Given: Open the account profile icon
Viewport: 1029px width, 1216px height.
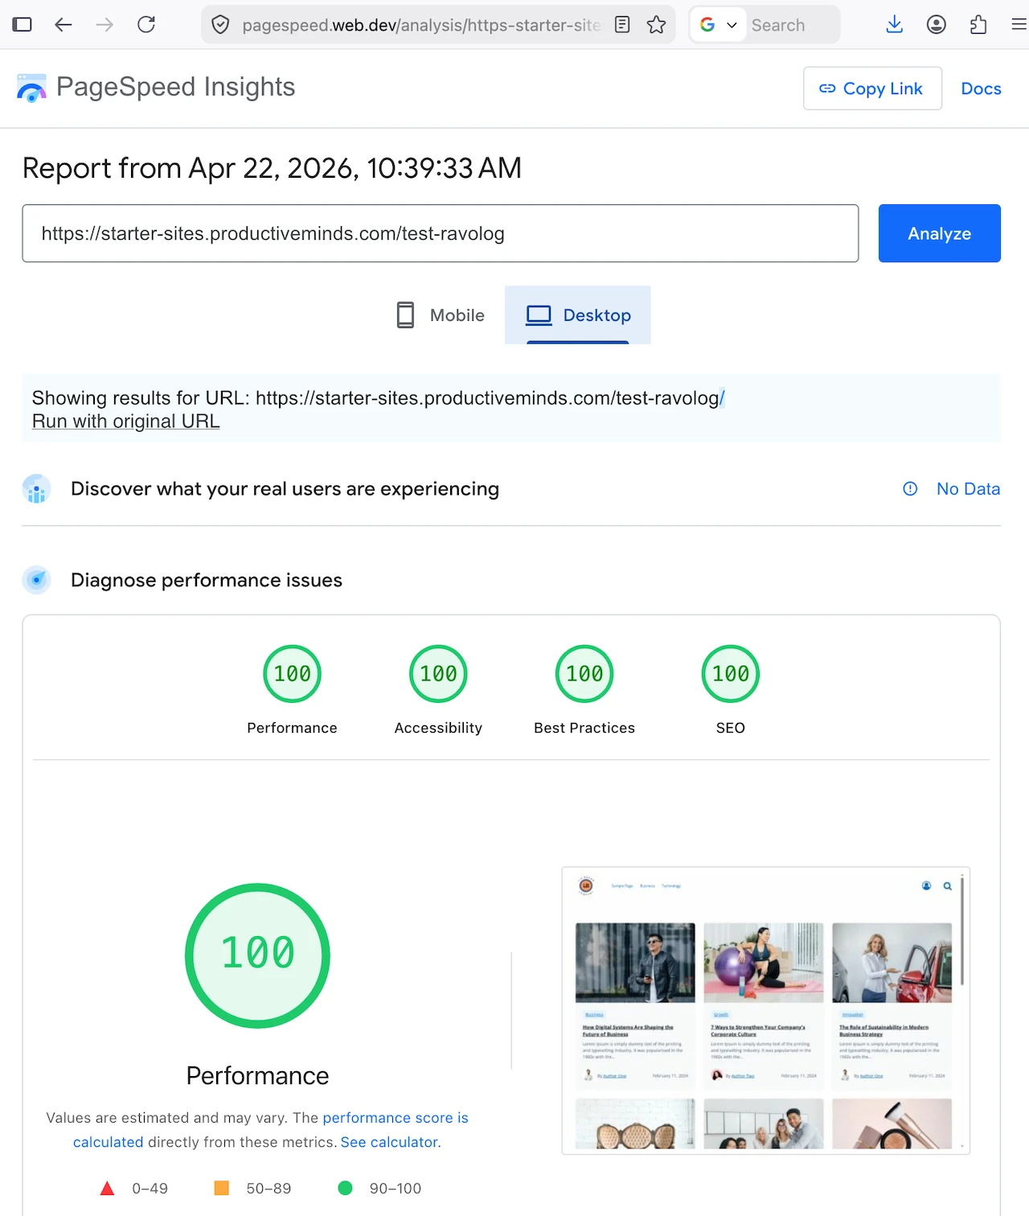Looking at the screenshot, I should 936,25.
